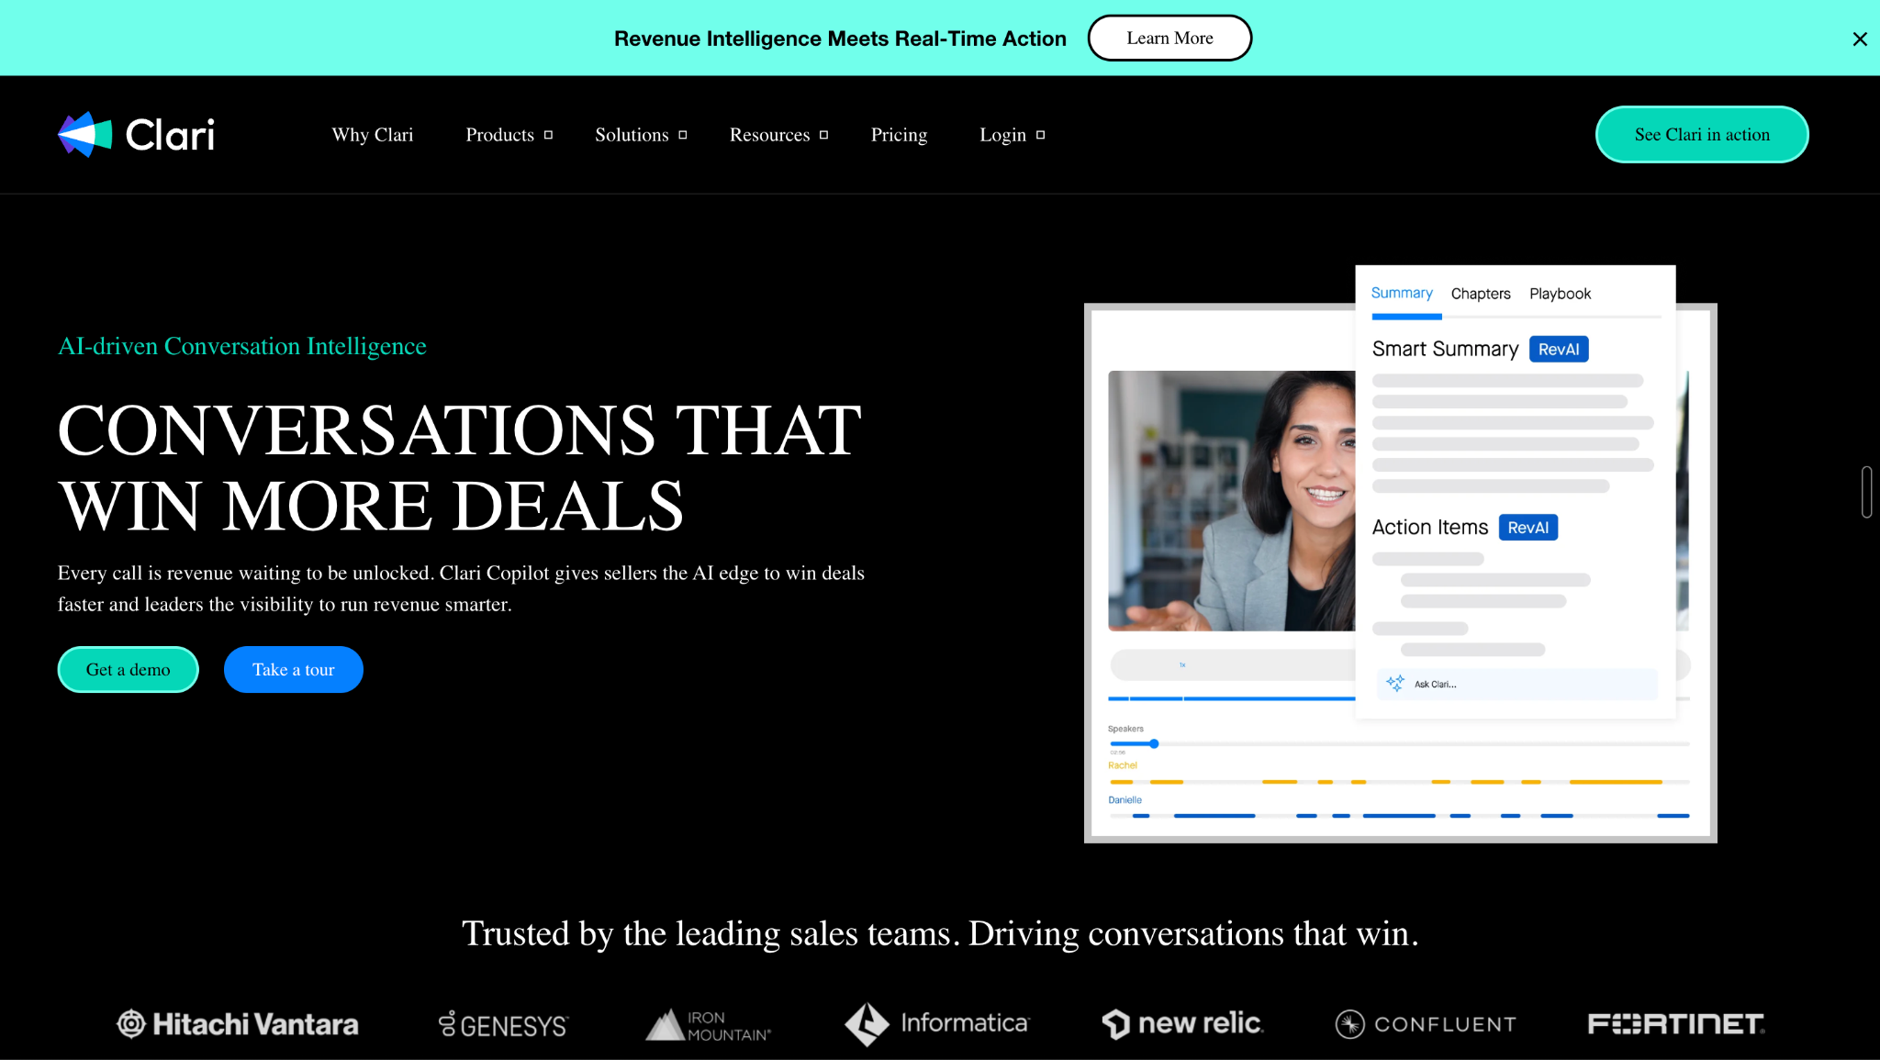Click the Speakers label
This screenshot has width=1880, height=1060.
(1125, 729)
